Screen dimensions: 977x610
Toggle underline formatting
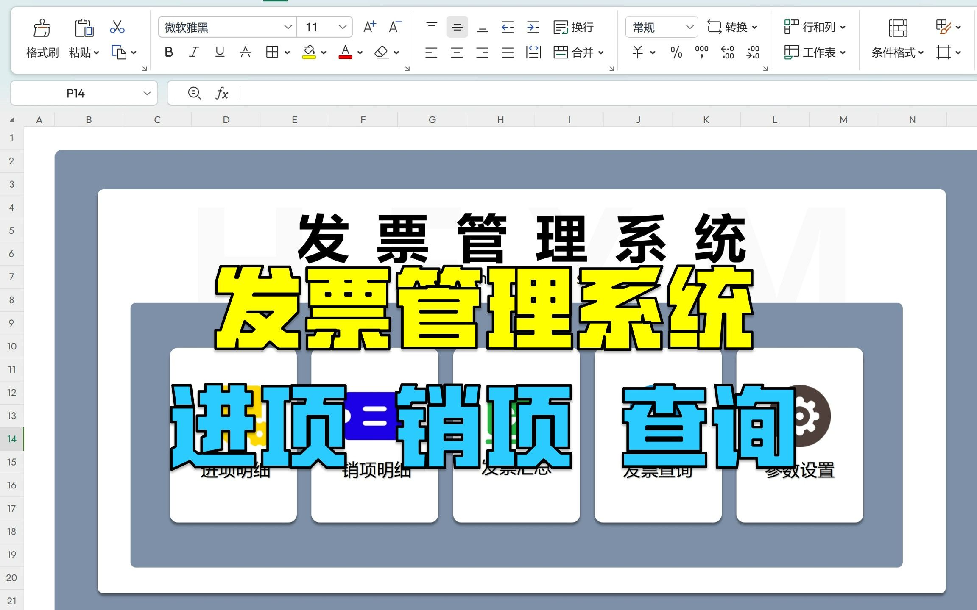pyautogui.click(x=220, y=52)
